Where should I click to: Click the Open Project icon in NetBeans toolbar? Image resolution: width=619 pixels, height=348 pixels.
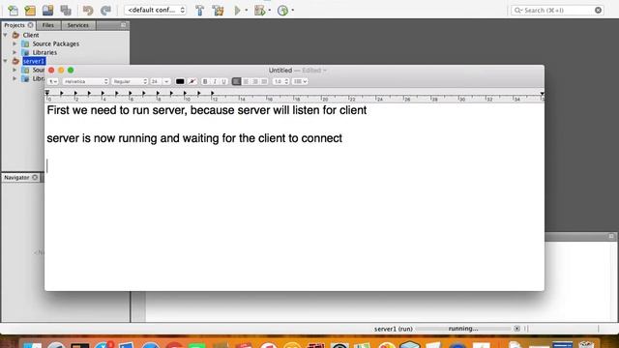[48, 11]
